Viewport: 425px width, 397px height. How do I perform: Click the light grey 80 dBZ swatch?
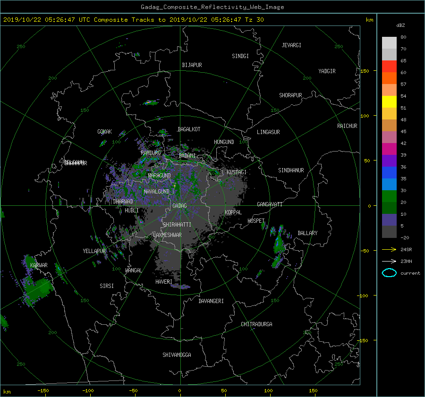(389, 43)
